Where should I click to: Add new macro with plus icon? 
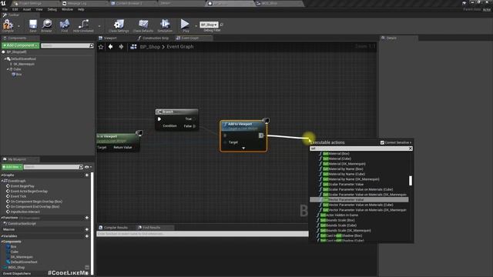pyautogui.click(x=87, y=229)
